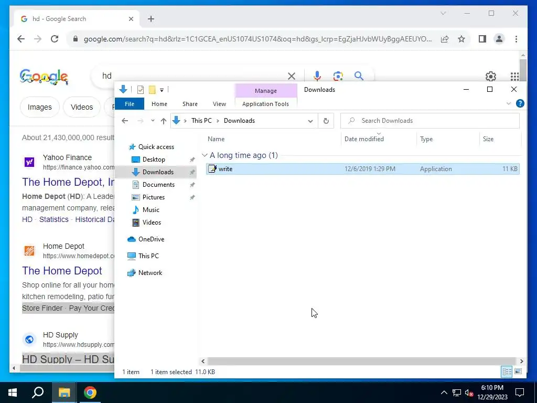The width and height of the screenshot is (537, 403).
Task: Click Downloads in the address breadcrumb
Action: [239, 121]
